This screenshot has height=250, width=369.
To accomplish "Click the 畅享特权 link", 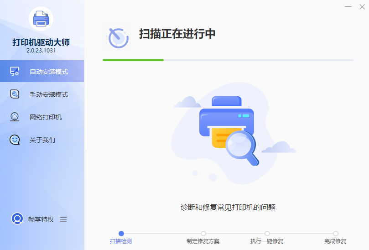I will coord(41,219).
